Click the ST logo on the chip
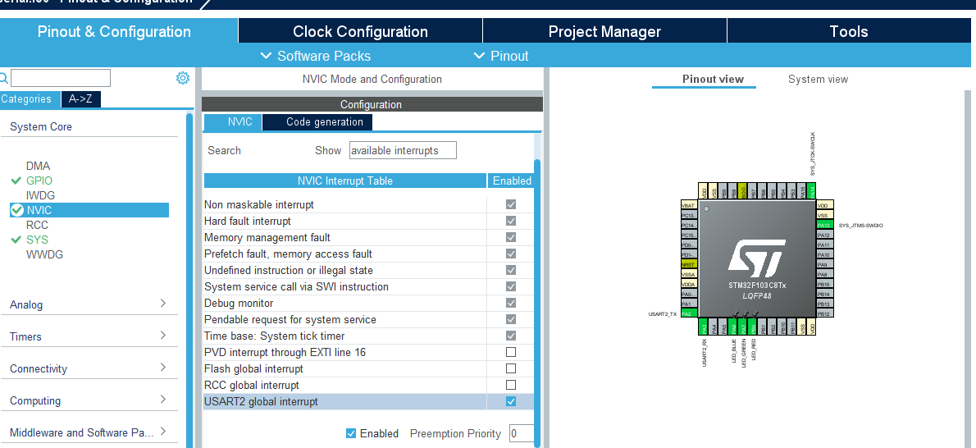 [x=757, y=258]
